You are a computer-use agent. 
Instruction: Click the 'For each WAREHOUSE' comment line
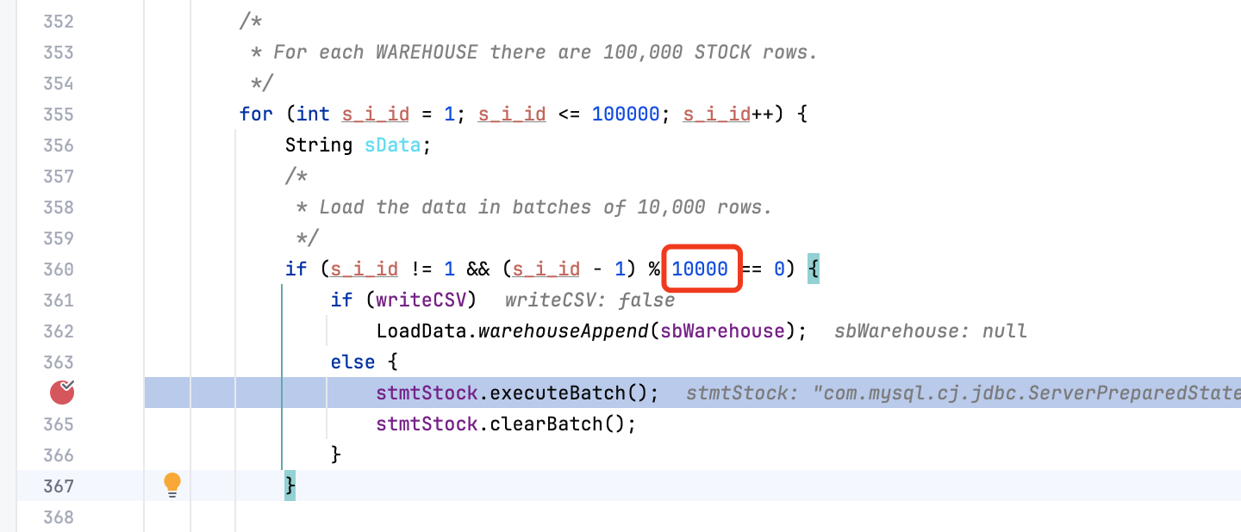coord(534,53)
